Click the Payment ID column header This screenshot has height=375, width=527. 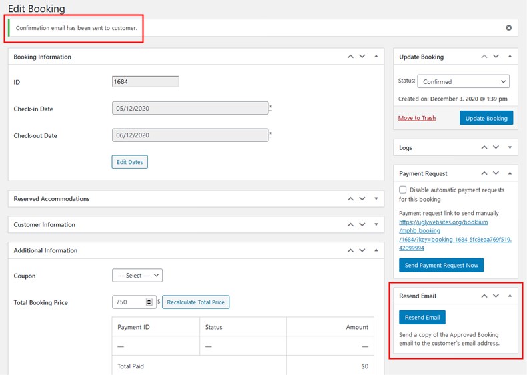tap(133, 327)
